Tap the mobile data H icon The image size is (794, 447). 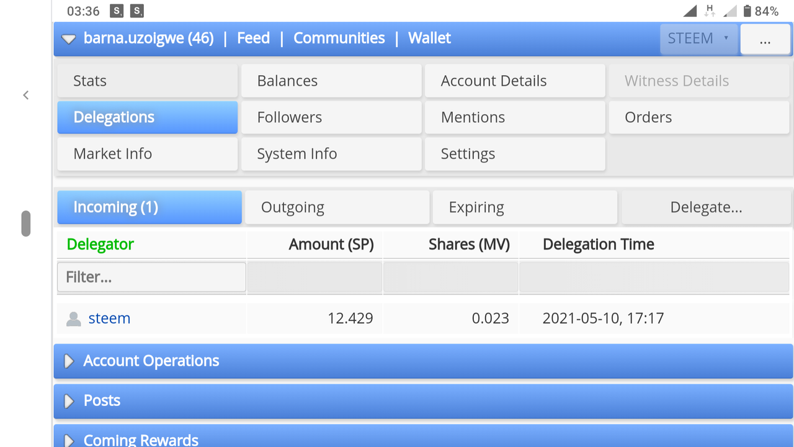click(710, 11)
